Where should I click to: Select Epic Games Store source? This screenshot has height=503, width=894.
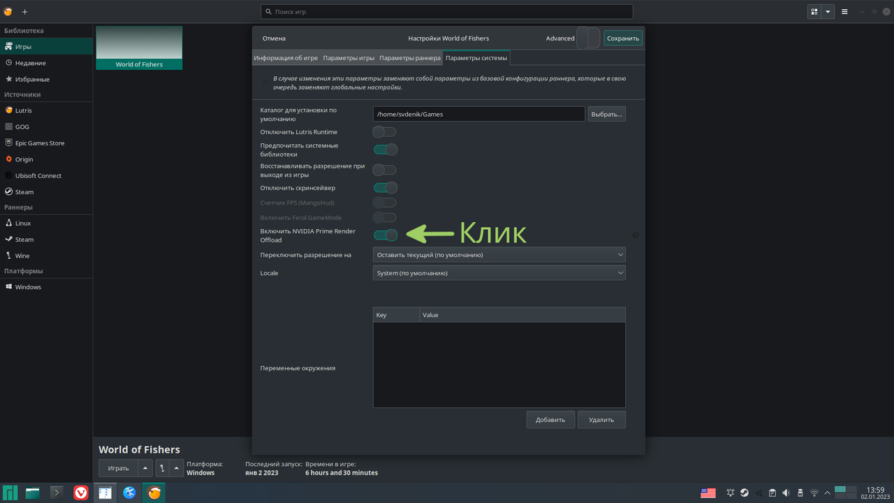pyautogui.click(x=46, y=143)
